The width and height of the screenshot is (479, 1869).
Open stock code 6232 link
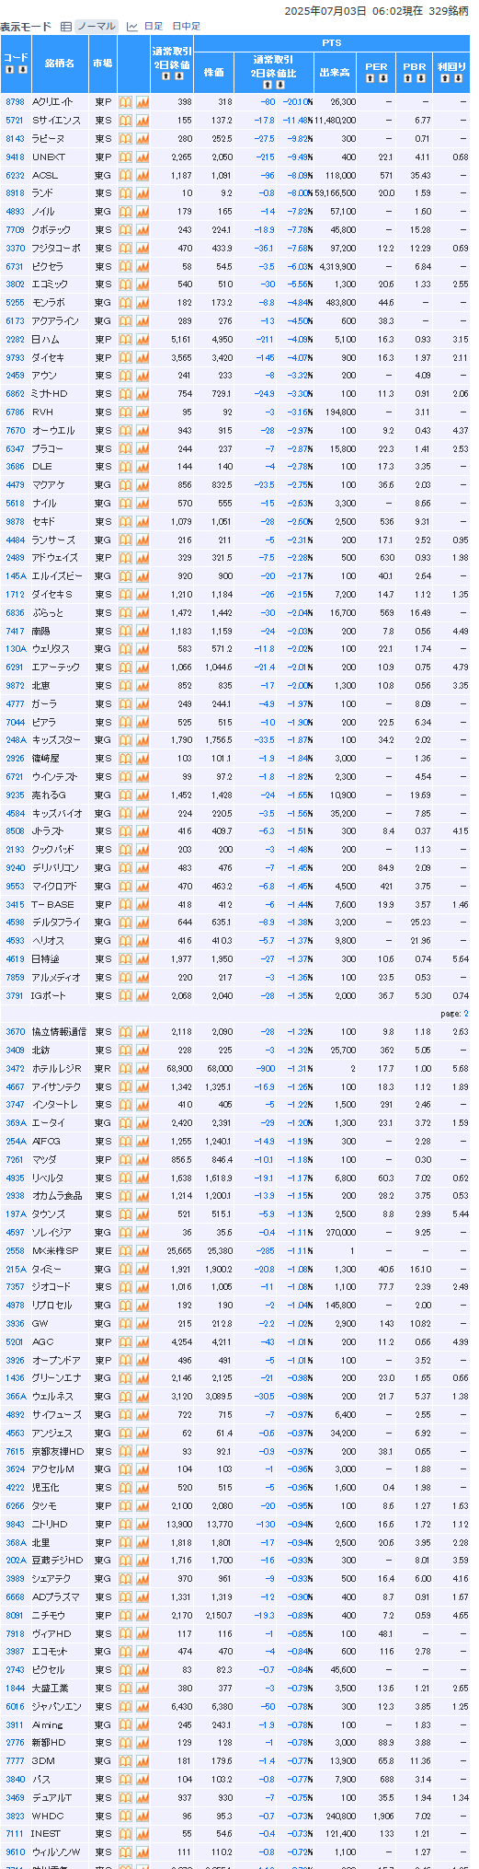point(15,175)
